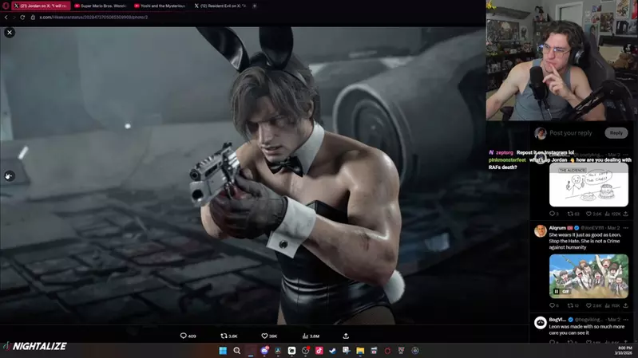The height and width of the screenshot is (358, 638).
Task: Open TikTok from the taskbar
Action: pos(319,351)
